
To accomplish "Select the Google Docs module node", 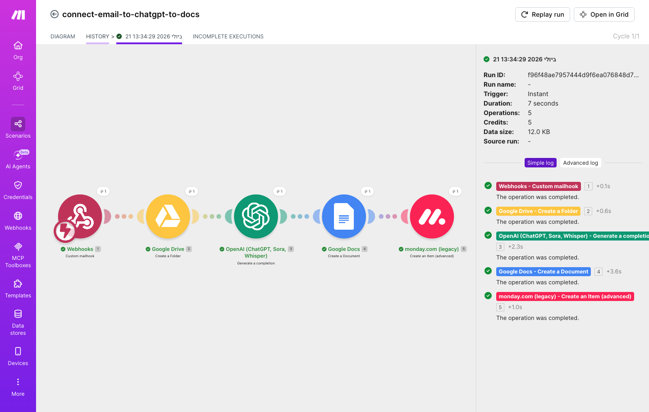I will pyautogui.click(x=344, y=217).
